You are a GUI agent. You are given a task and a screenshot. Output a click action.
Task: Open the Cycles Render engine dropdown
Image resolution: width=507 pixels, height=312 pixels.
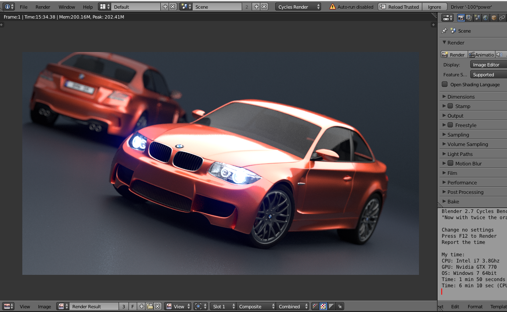(x=298, y=7)
